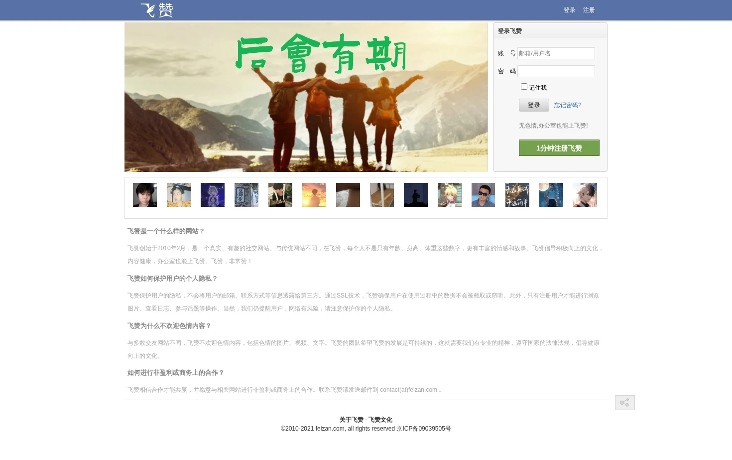The image size is (732, 460).
Task: Open avatar of man wearing sunglasses
Action: click(484, 195)
